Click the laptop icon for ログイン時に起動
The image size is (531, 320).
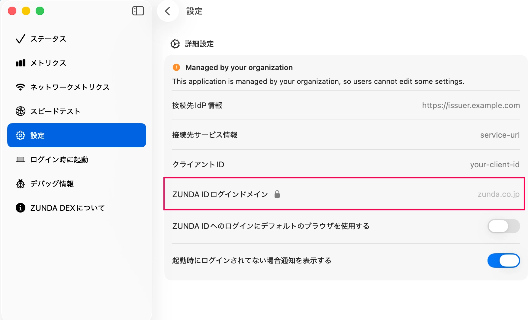(20, 159)
